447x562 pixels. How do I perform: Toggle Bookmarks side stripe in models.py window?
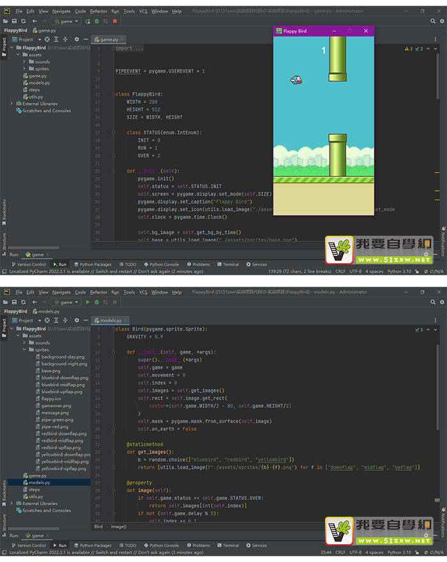click(x=4, y=493)
